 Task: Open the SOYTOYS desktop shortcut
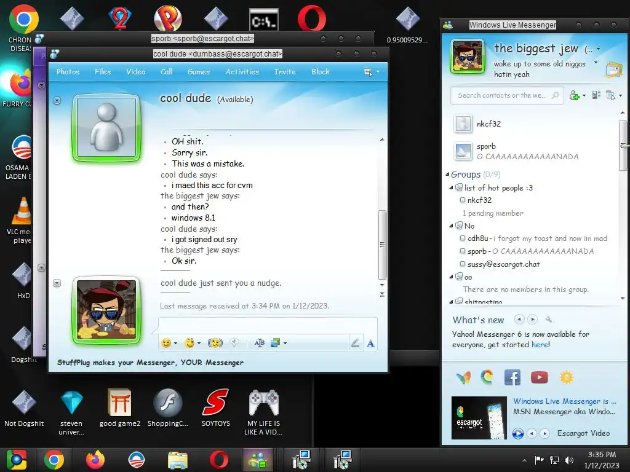point(216,407)
